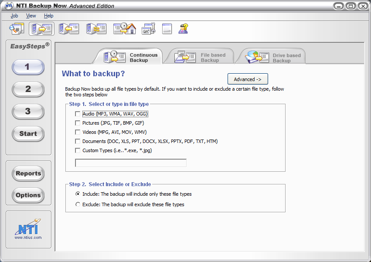
Task: Click the tools wrench chart icon
Action: pos(149,29)
